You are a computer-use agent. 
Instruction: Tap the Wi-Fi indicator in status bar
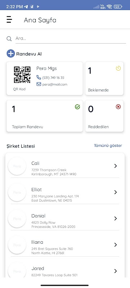(109, 7)
